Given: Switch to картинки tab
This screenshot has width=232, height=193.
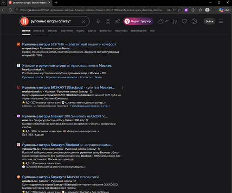Looking at the screenshot, I should point(67,31).
